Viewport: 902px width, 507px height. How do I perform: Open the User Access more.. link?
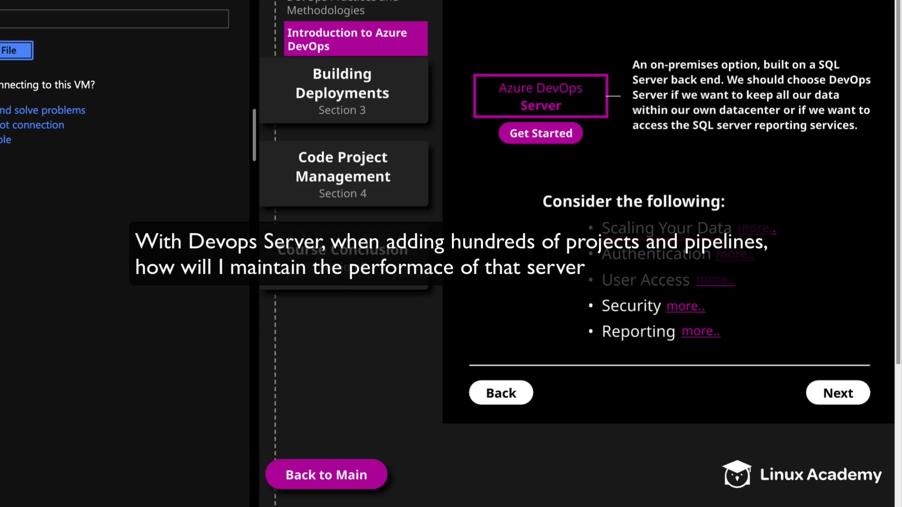click(715, 280)
